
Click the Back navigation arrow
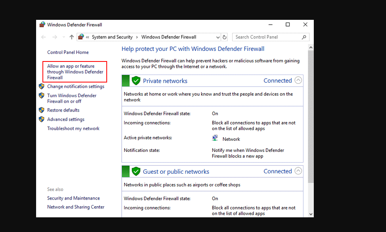(44, 37)
